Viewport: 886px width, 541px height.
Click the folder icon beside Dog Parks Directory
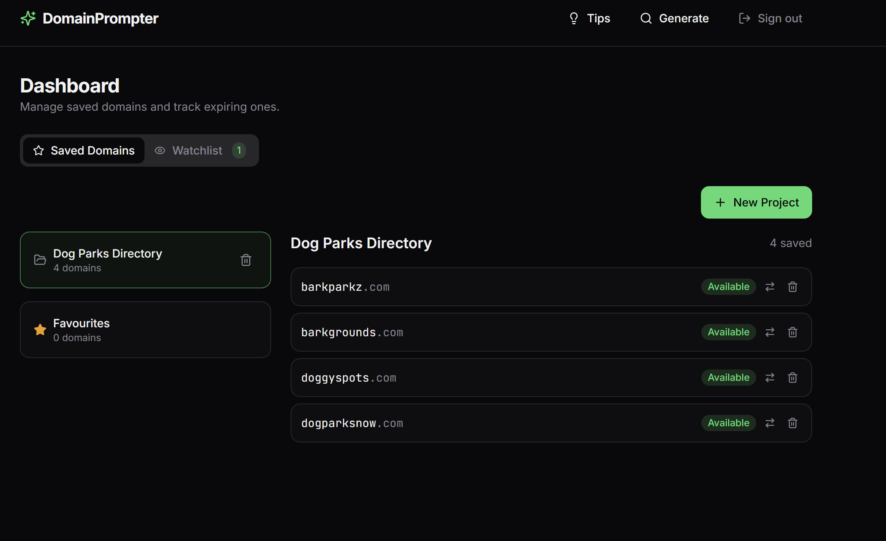40,260
